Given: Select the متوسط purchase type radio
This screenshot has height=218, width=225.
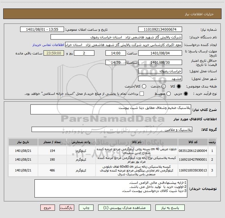Looking at the screenshot, I should point(169,94).
